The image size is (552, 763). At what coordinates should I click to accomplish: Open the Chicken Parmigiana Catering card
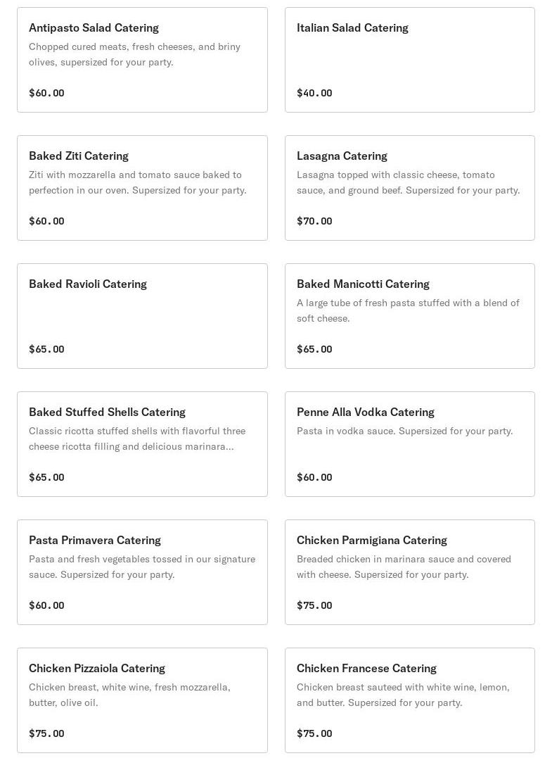click(372, 541)
